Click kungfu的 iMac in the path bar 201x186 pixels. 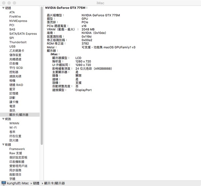pyautogui.click(x=18, y=183)
